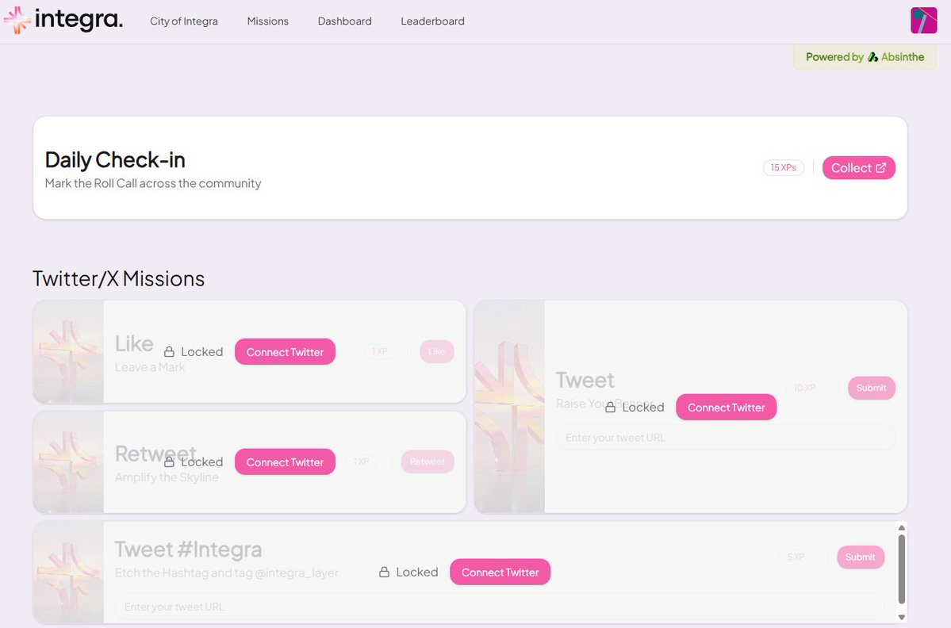Screen dimensions: 951x628
Task: Click the 15 XPs badge
Action: (783, 168)
